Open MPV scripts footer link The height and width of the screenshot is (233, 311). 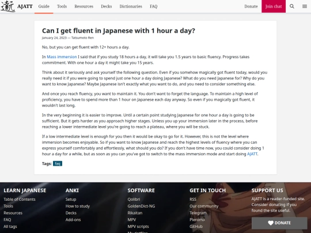click(138, 227)
